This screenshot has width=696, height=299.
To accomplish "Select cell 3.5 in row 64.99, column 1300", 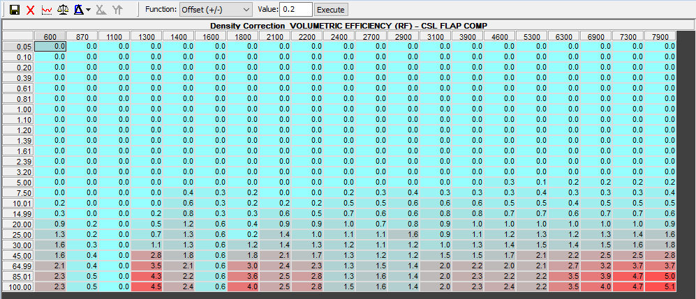I will (x=147, y=266).
